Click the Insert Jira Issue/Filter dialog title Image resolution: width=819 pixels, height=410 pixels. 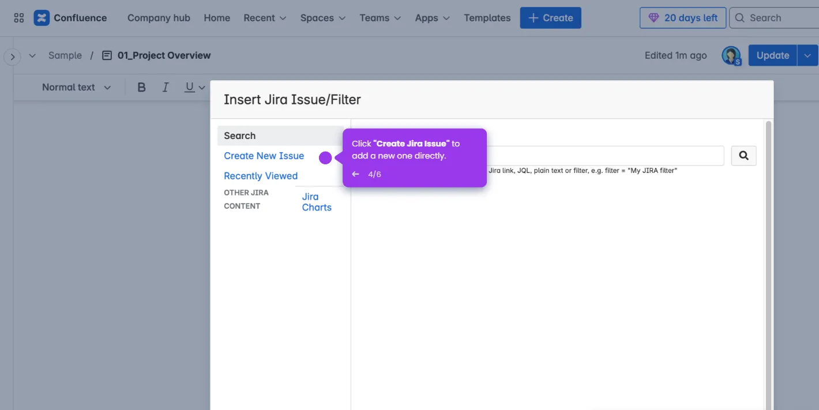click(292, 99)
